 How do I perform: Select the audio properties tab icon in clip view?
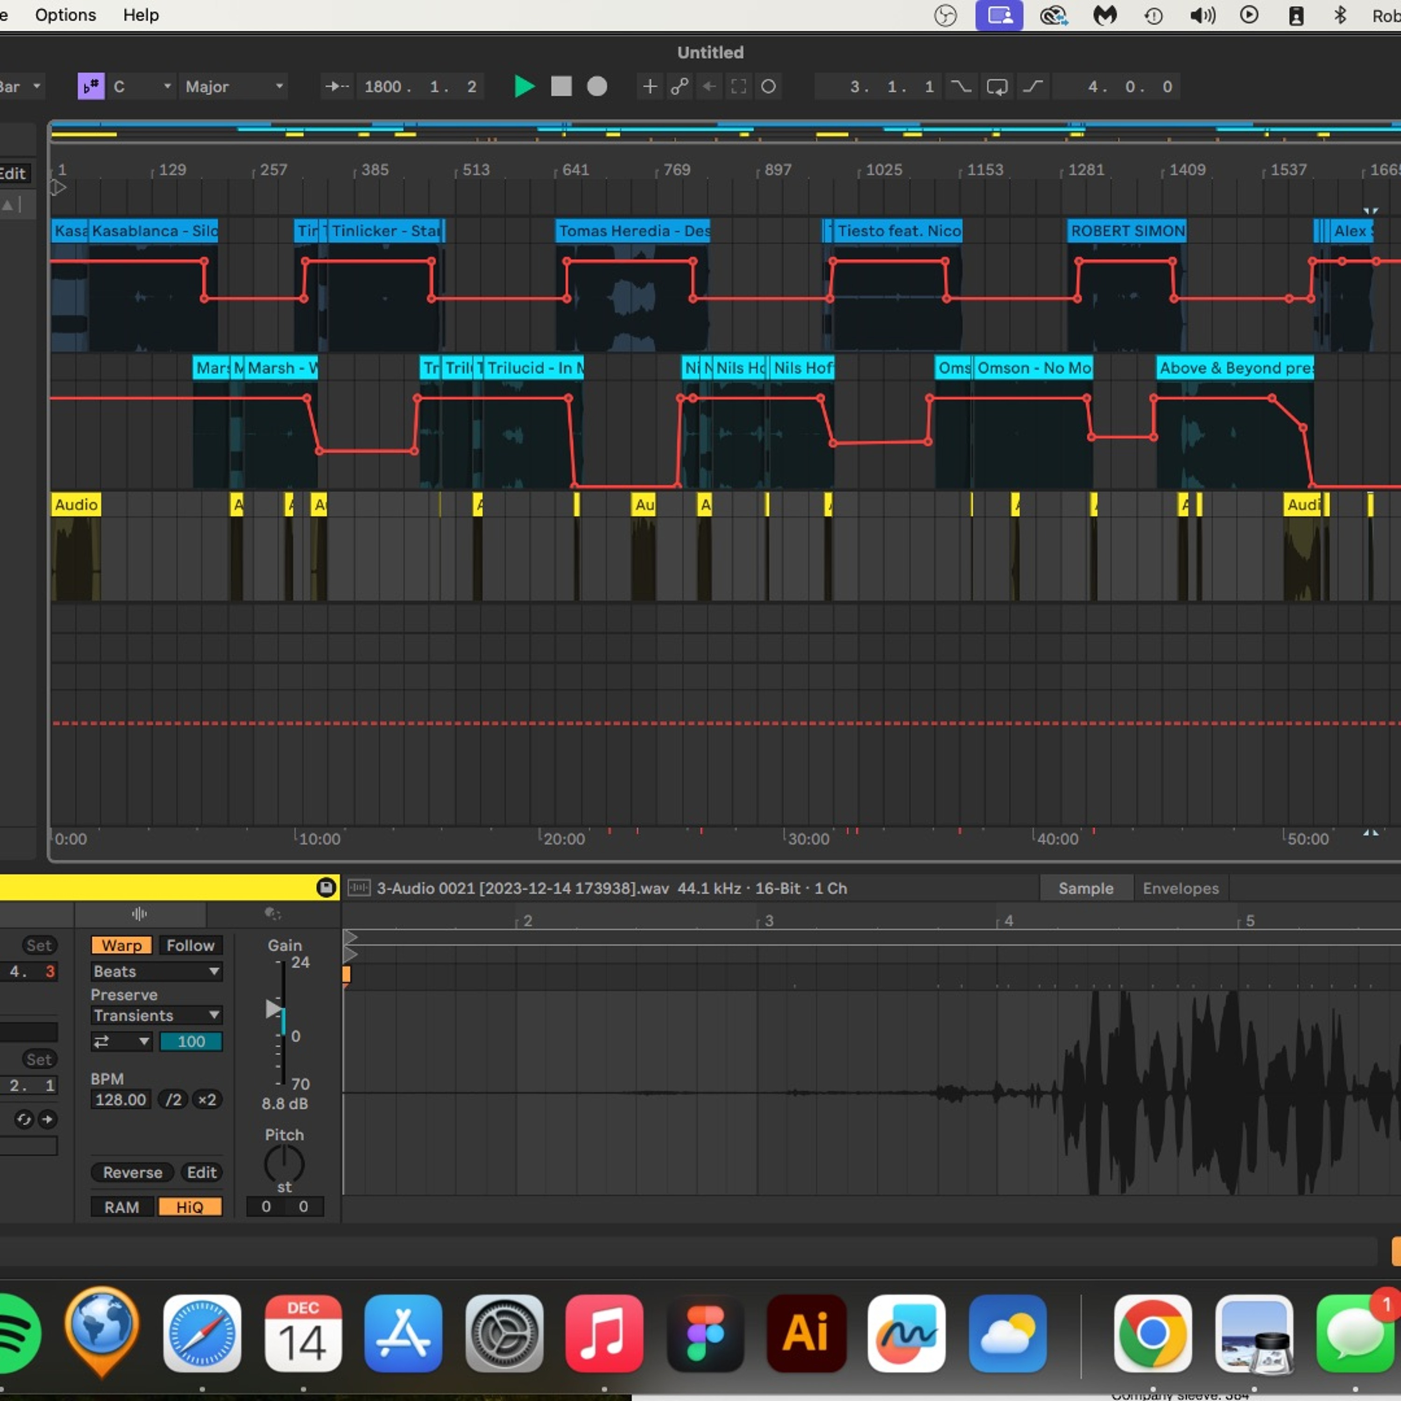139,914
